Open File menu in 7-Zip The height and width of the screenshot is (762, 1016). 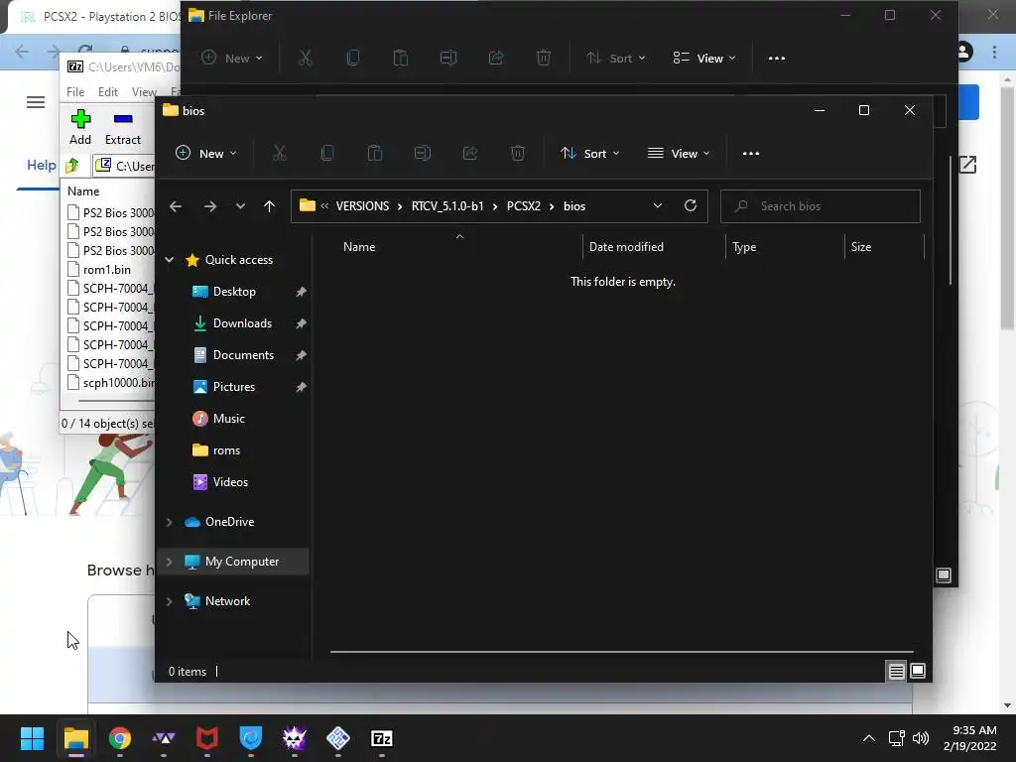75,92
